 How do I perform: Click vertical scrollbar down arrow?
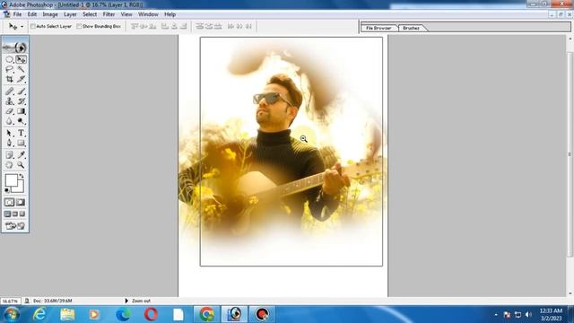[570, 293]
